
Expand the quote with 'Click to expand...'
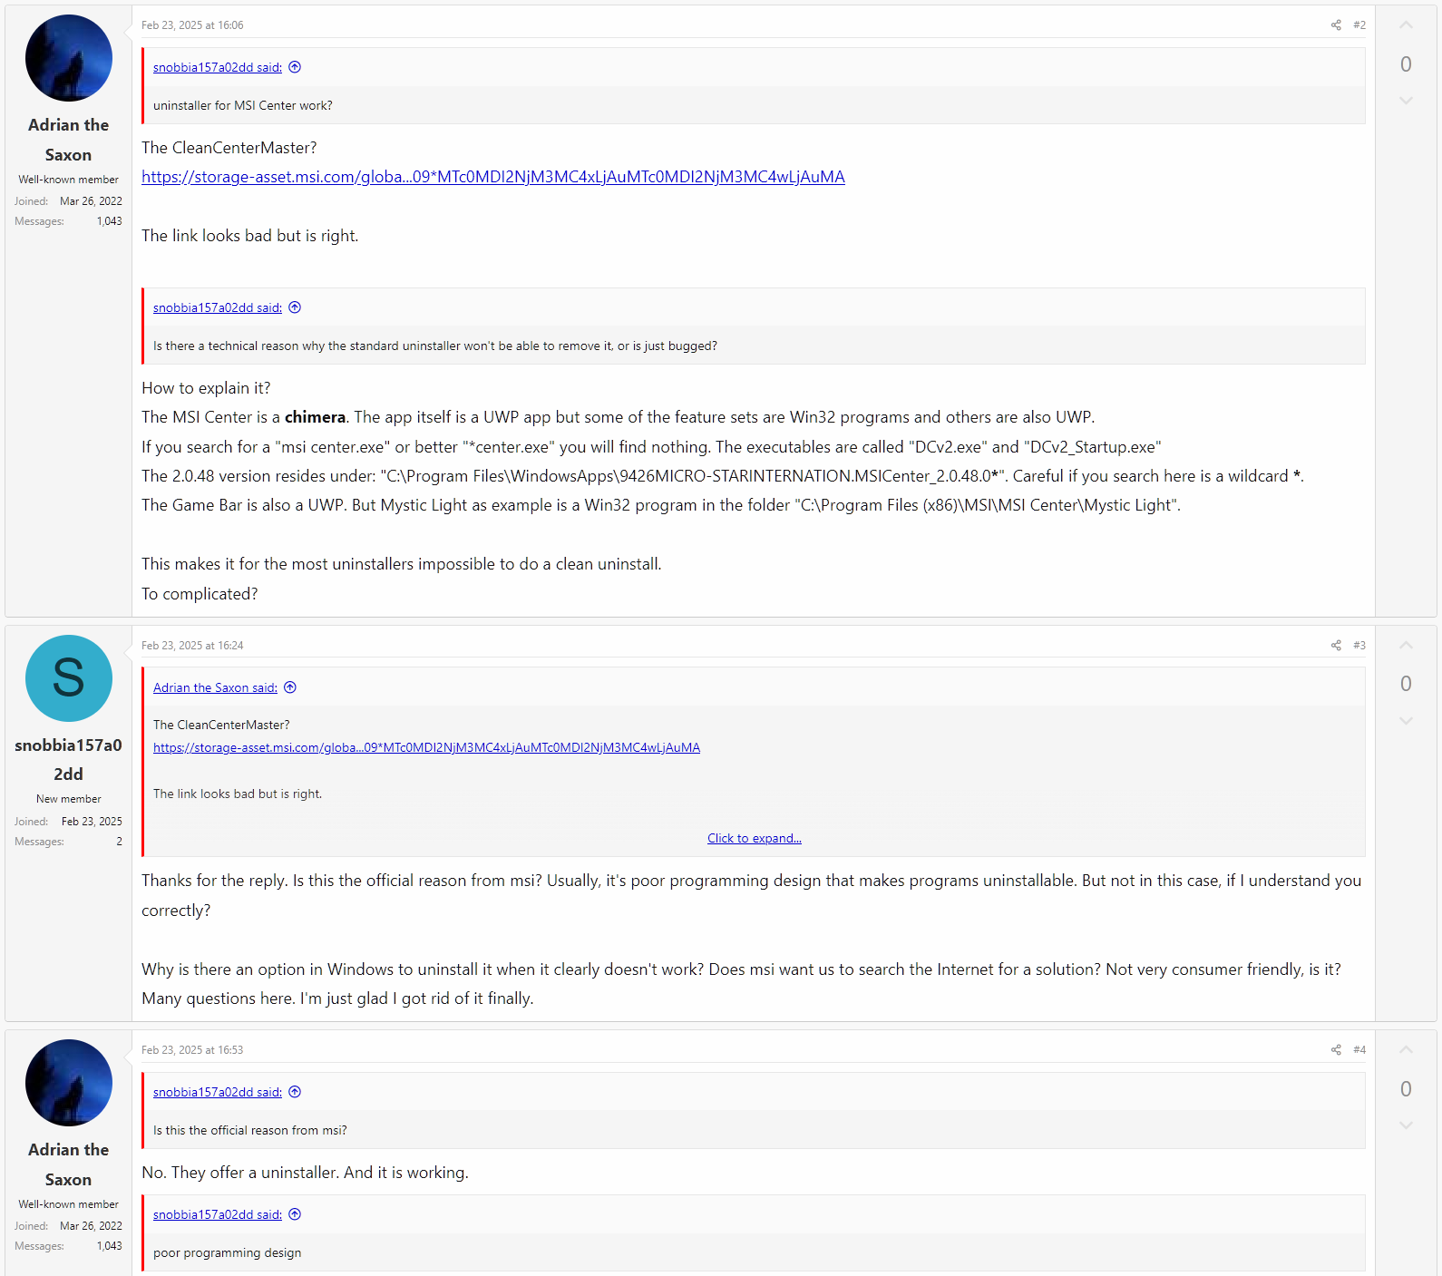(x=755, y=838)
